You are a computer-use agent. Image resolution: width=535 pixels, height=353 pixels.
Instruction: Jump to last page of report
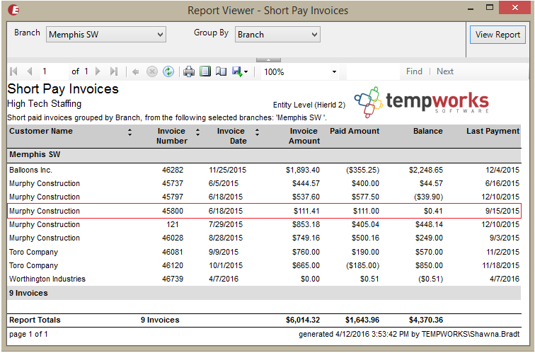tap(113, 71)
